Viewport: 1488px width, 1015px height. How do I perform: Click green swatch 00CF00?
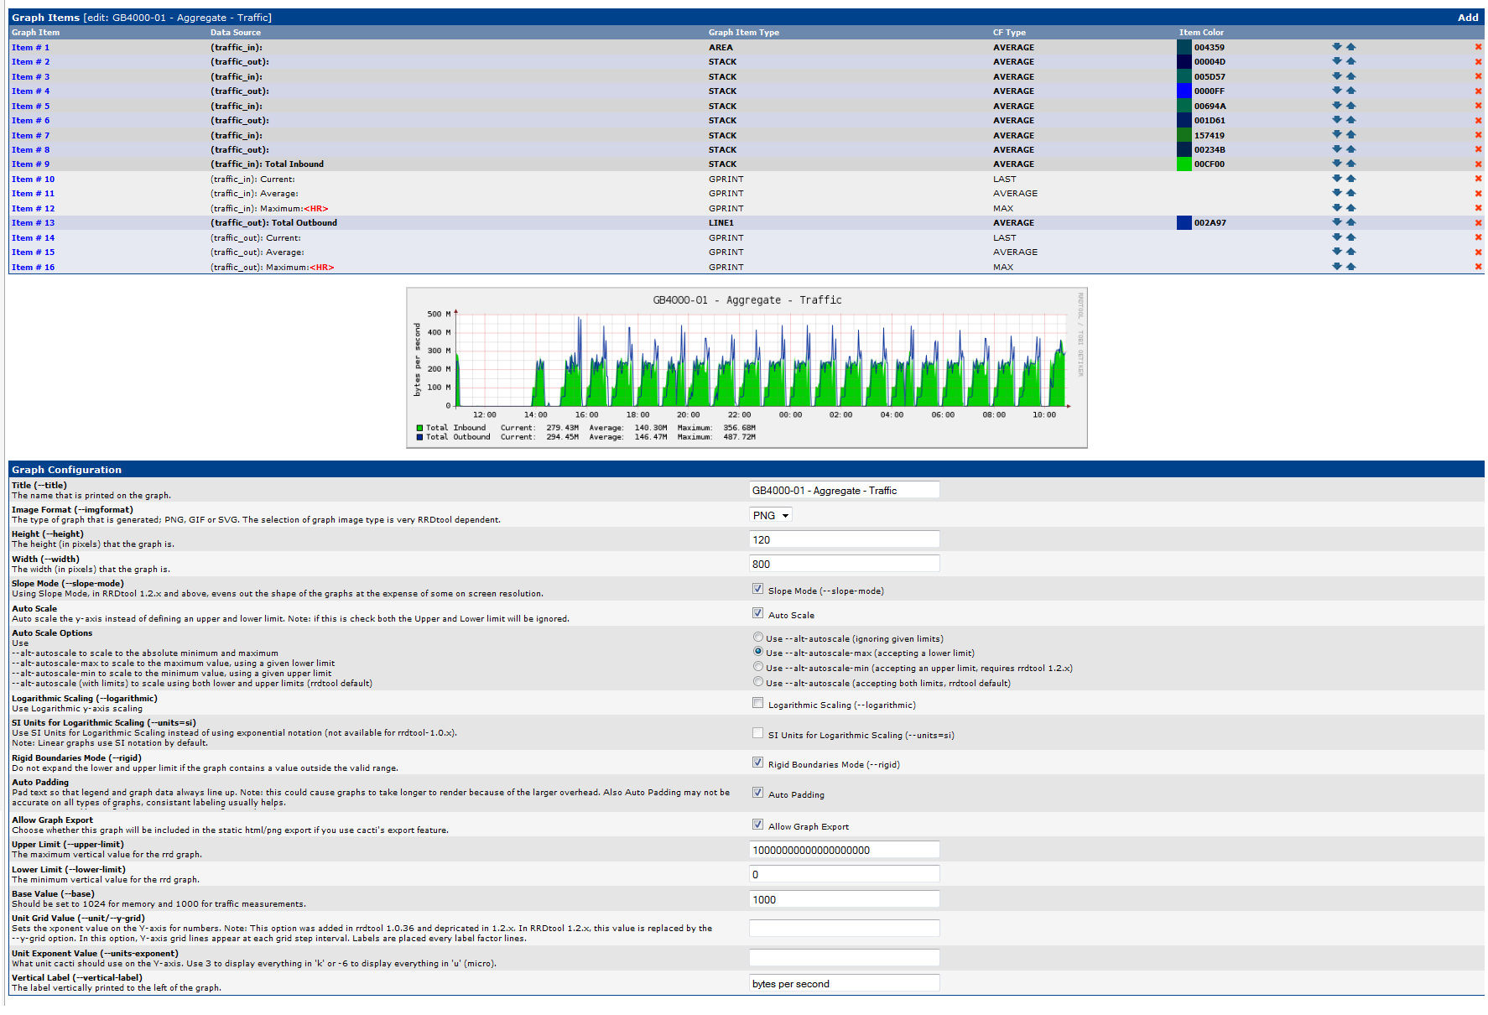(1184, 164)
